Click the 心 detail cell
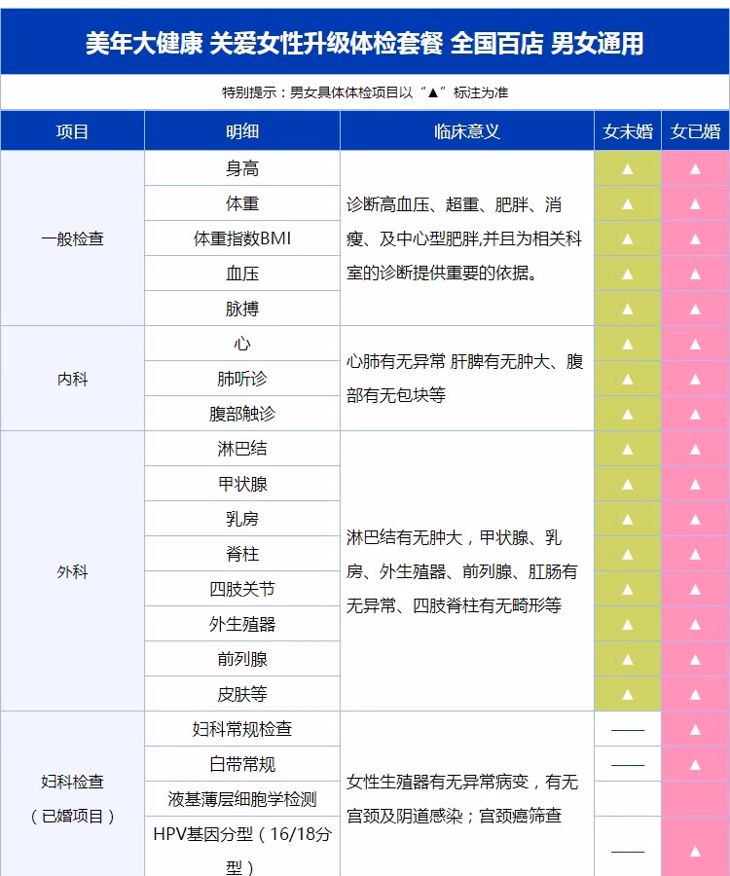The width and height of the screenshot is (730, 876). (241, 344)
